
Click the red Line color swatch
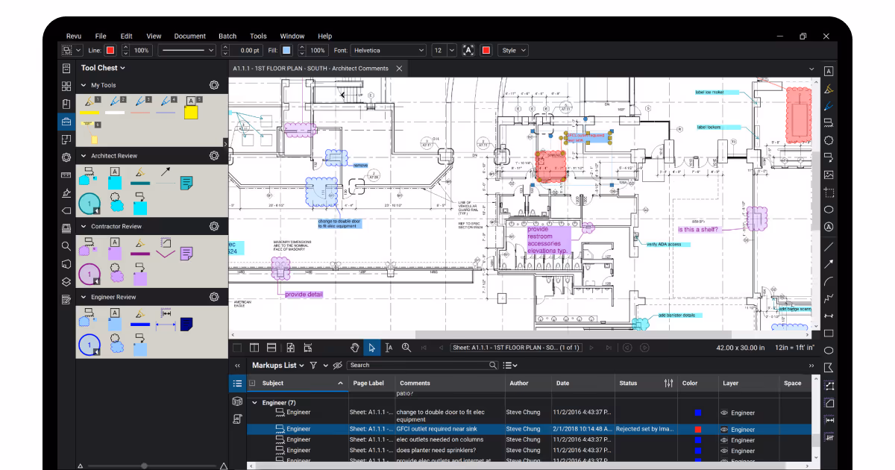[x=110, y=50]
